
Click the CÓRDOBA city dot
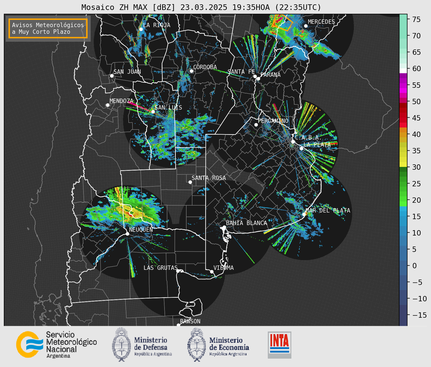coord(191,71)
